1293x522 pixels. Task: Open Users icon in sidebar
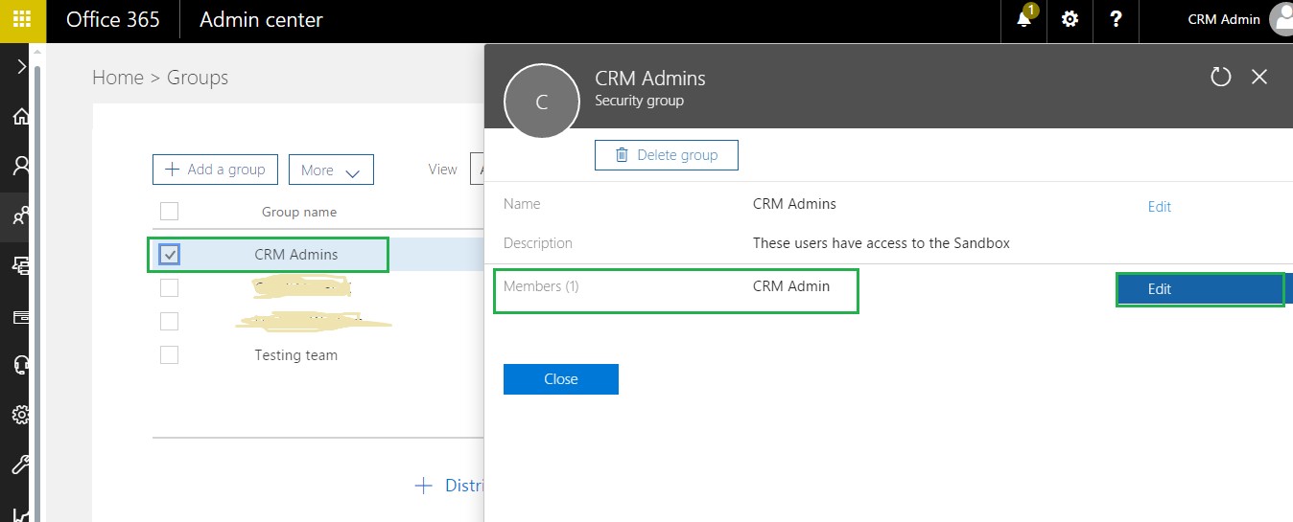[21, 167]
